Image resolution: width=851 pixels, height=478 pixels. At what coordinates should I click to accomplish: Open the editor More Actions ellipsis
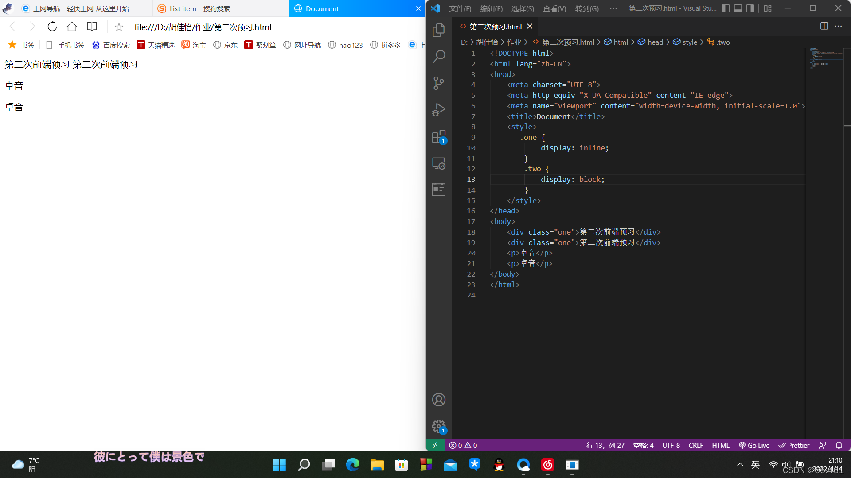[x=838, y=26]
